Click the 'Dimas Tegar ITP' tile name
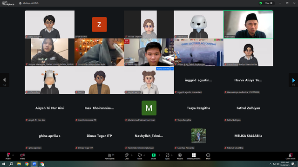This screenshot has height=167, width=298. click(99, 136)
